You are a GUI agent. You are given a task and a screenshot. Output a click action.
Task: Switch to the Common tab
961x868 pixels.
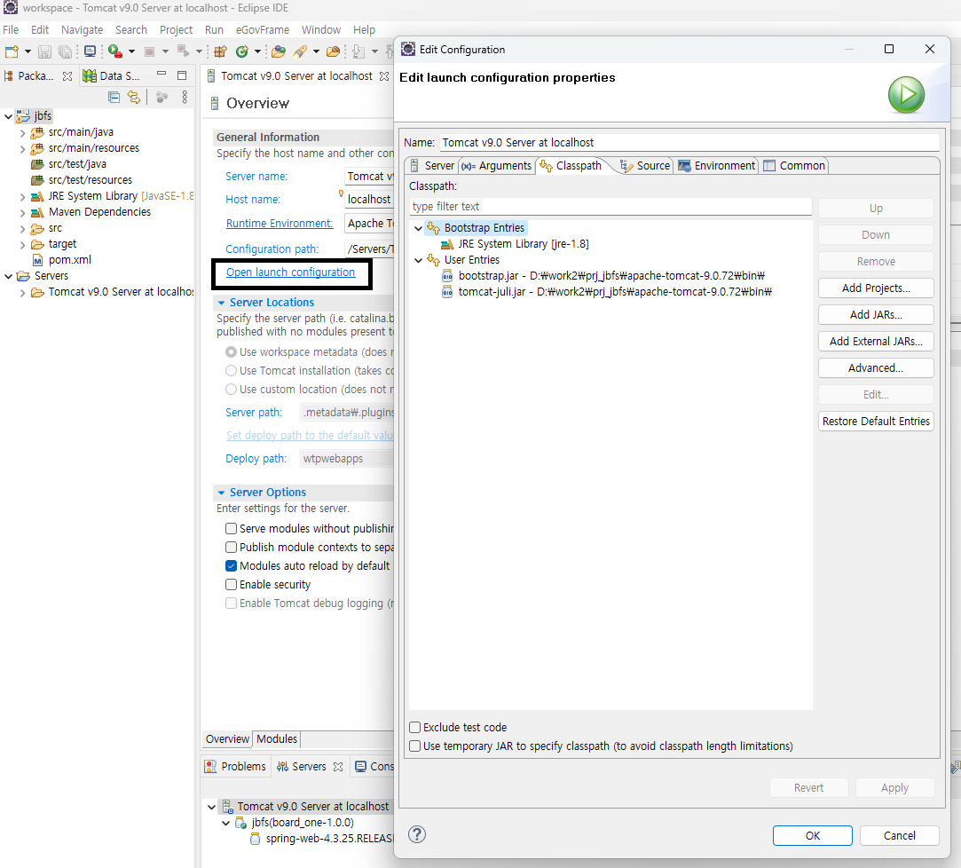(x=794, y=166)
